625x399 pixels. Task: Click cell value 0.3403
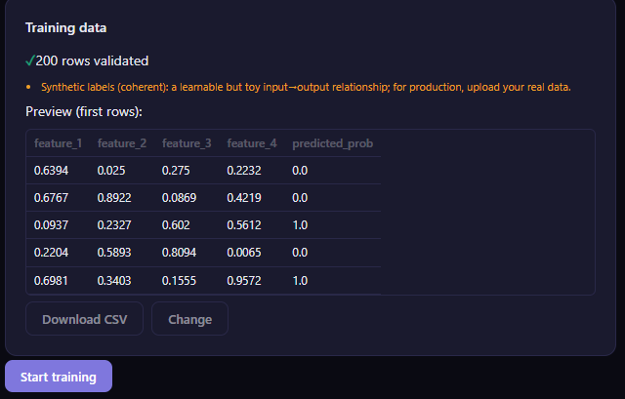tap(114, 281)
